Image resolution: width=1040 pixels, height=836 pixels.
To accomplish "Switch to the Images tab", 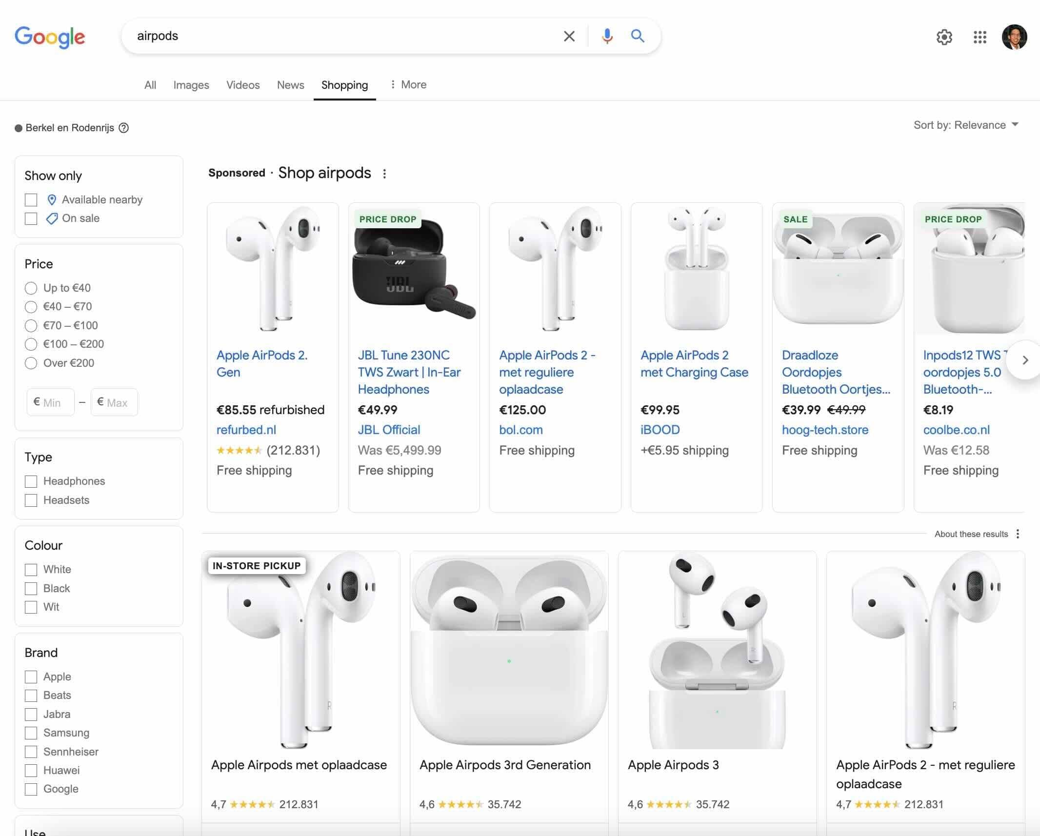I will point(191,85).
